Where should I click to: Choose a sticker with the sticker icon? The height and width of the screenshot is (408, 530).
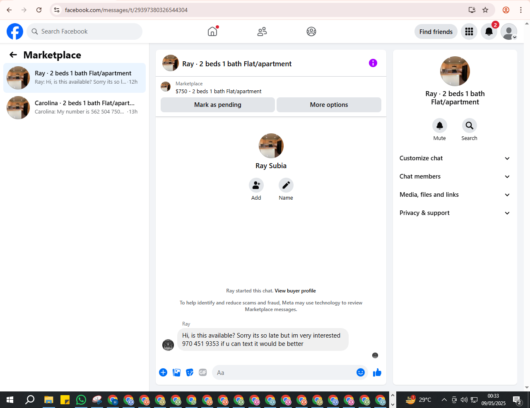tap(190, 372)
